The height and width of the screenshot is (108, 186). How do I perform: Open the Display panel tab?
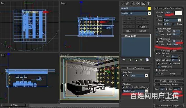coord(143,3)
